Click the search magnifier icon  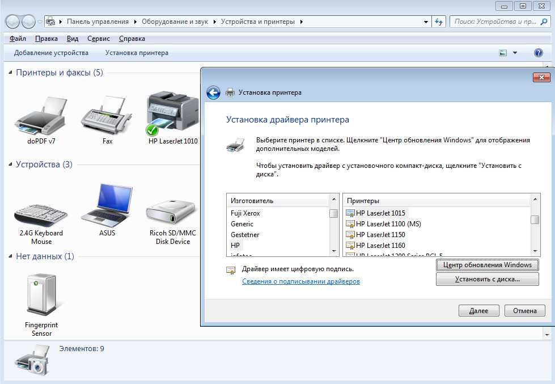point(544,22)
